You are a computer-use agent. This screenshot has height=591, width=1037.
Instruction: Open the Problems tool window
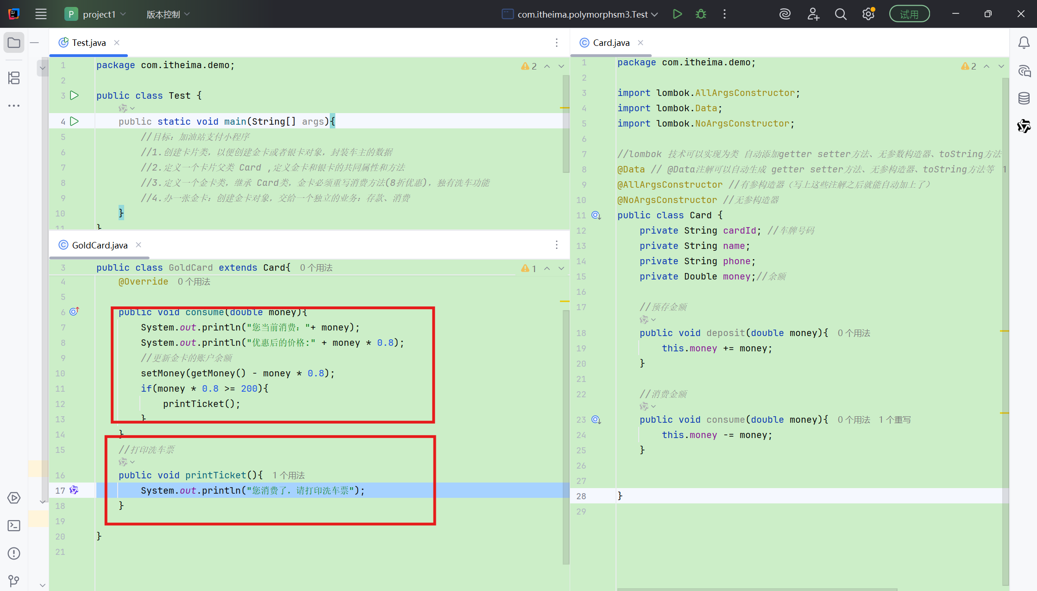(14, 553)
